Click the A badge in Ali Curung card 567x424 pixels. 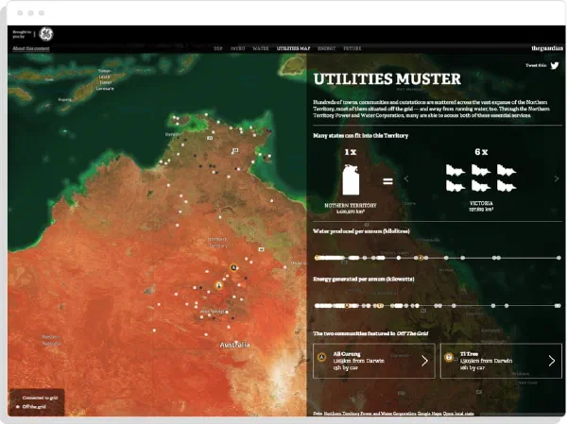(322, 358)
